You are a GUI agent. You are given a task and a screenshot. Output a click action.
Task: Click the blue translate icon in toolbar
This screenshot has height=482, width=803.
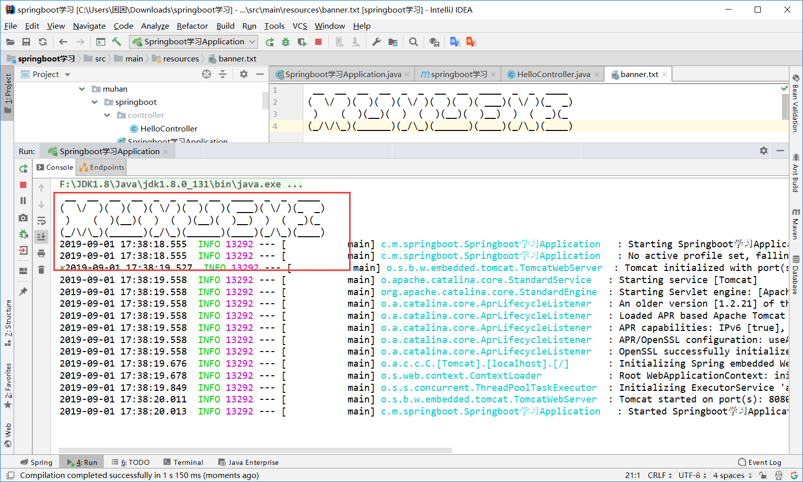(455, 42)
